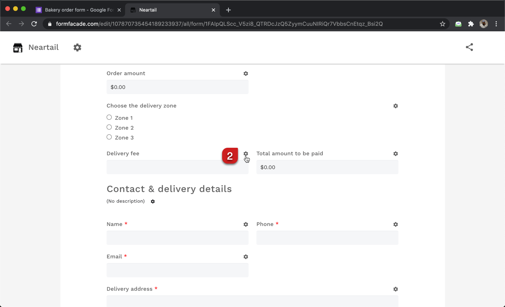Open settings for the Delivery address field
This screenshot has height=307, width=505.
396,289
